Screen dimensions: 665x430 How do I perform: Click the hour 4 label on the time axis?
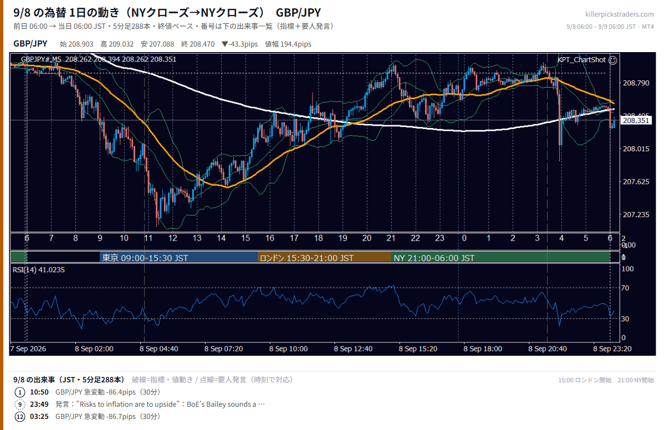561,238
